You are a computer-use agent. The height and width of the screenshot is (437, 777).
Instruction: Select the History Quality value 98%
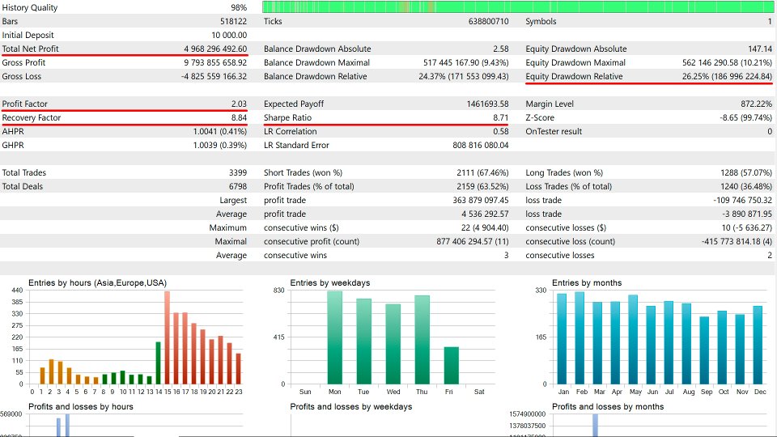pyautogui.click(x=239, y=7)
